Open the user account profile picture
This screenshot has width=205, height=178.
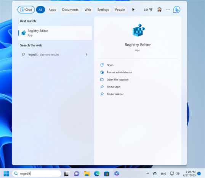(x=159, y=10)
